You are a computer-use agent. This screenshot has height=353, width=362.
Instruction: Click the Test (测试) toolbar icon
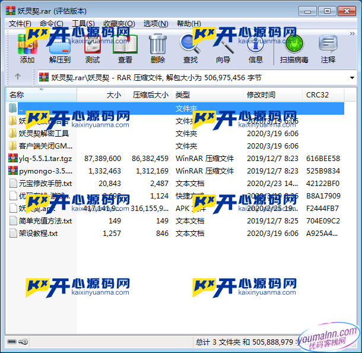[x=93, y=48]
